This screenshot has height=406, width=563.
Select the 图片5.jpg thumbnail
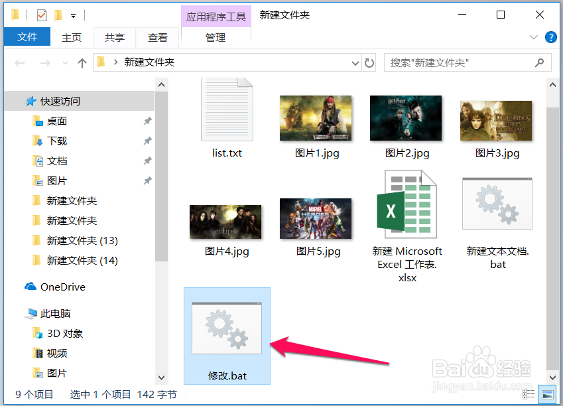pos(316,218)
